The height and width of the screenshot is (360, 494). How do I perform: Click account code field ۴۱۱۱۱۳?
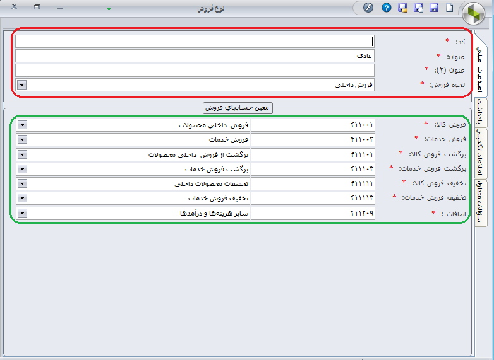click(313, 198)
